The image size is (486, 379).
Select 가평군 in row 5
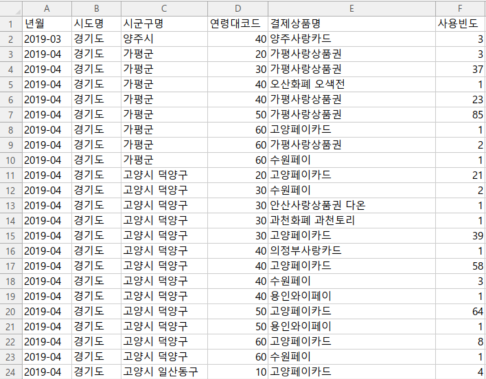164,84
